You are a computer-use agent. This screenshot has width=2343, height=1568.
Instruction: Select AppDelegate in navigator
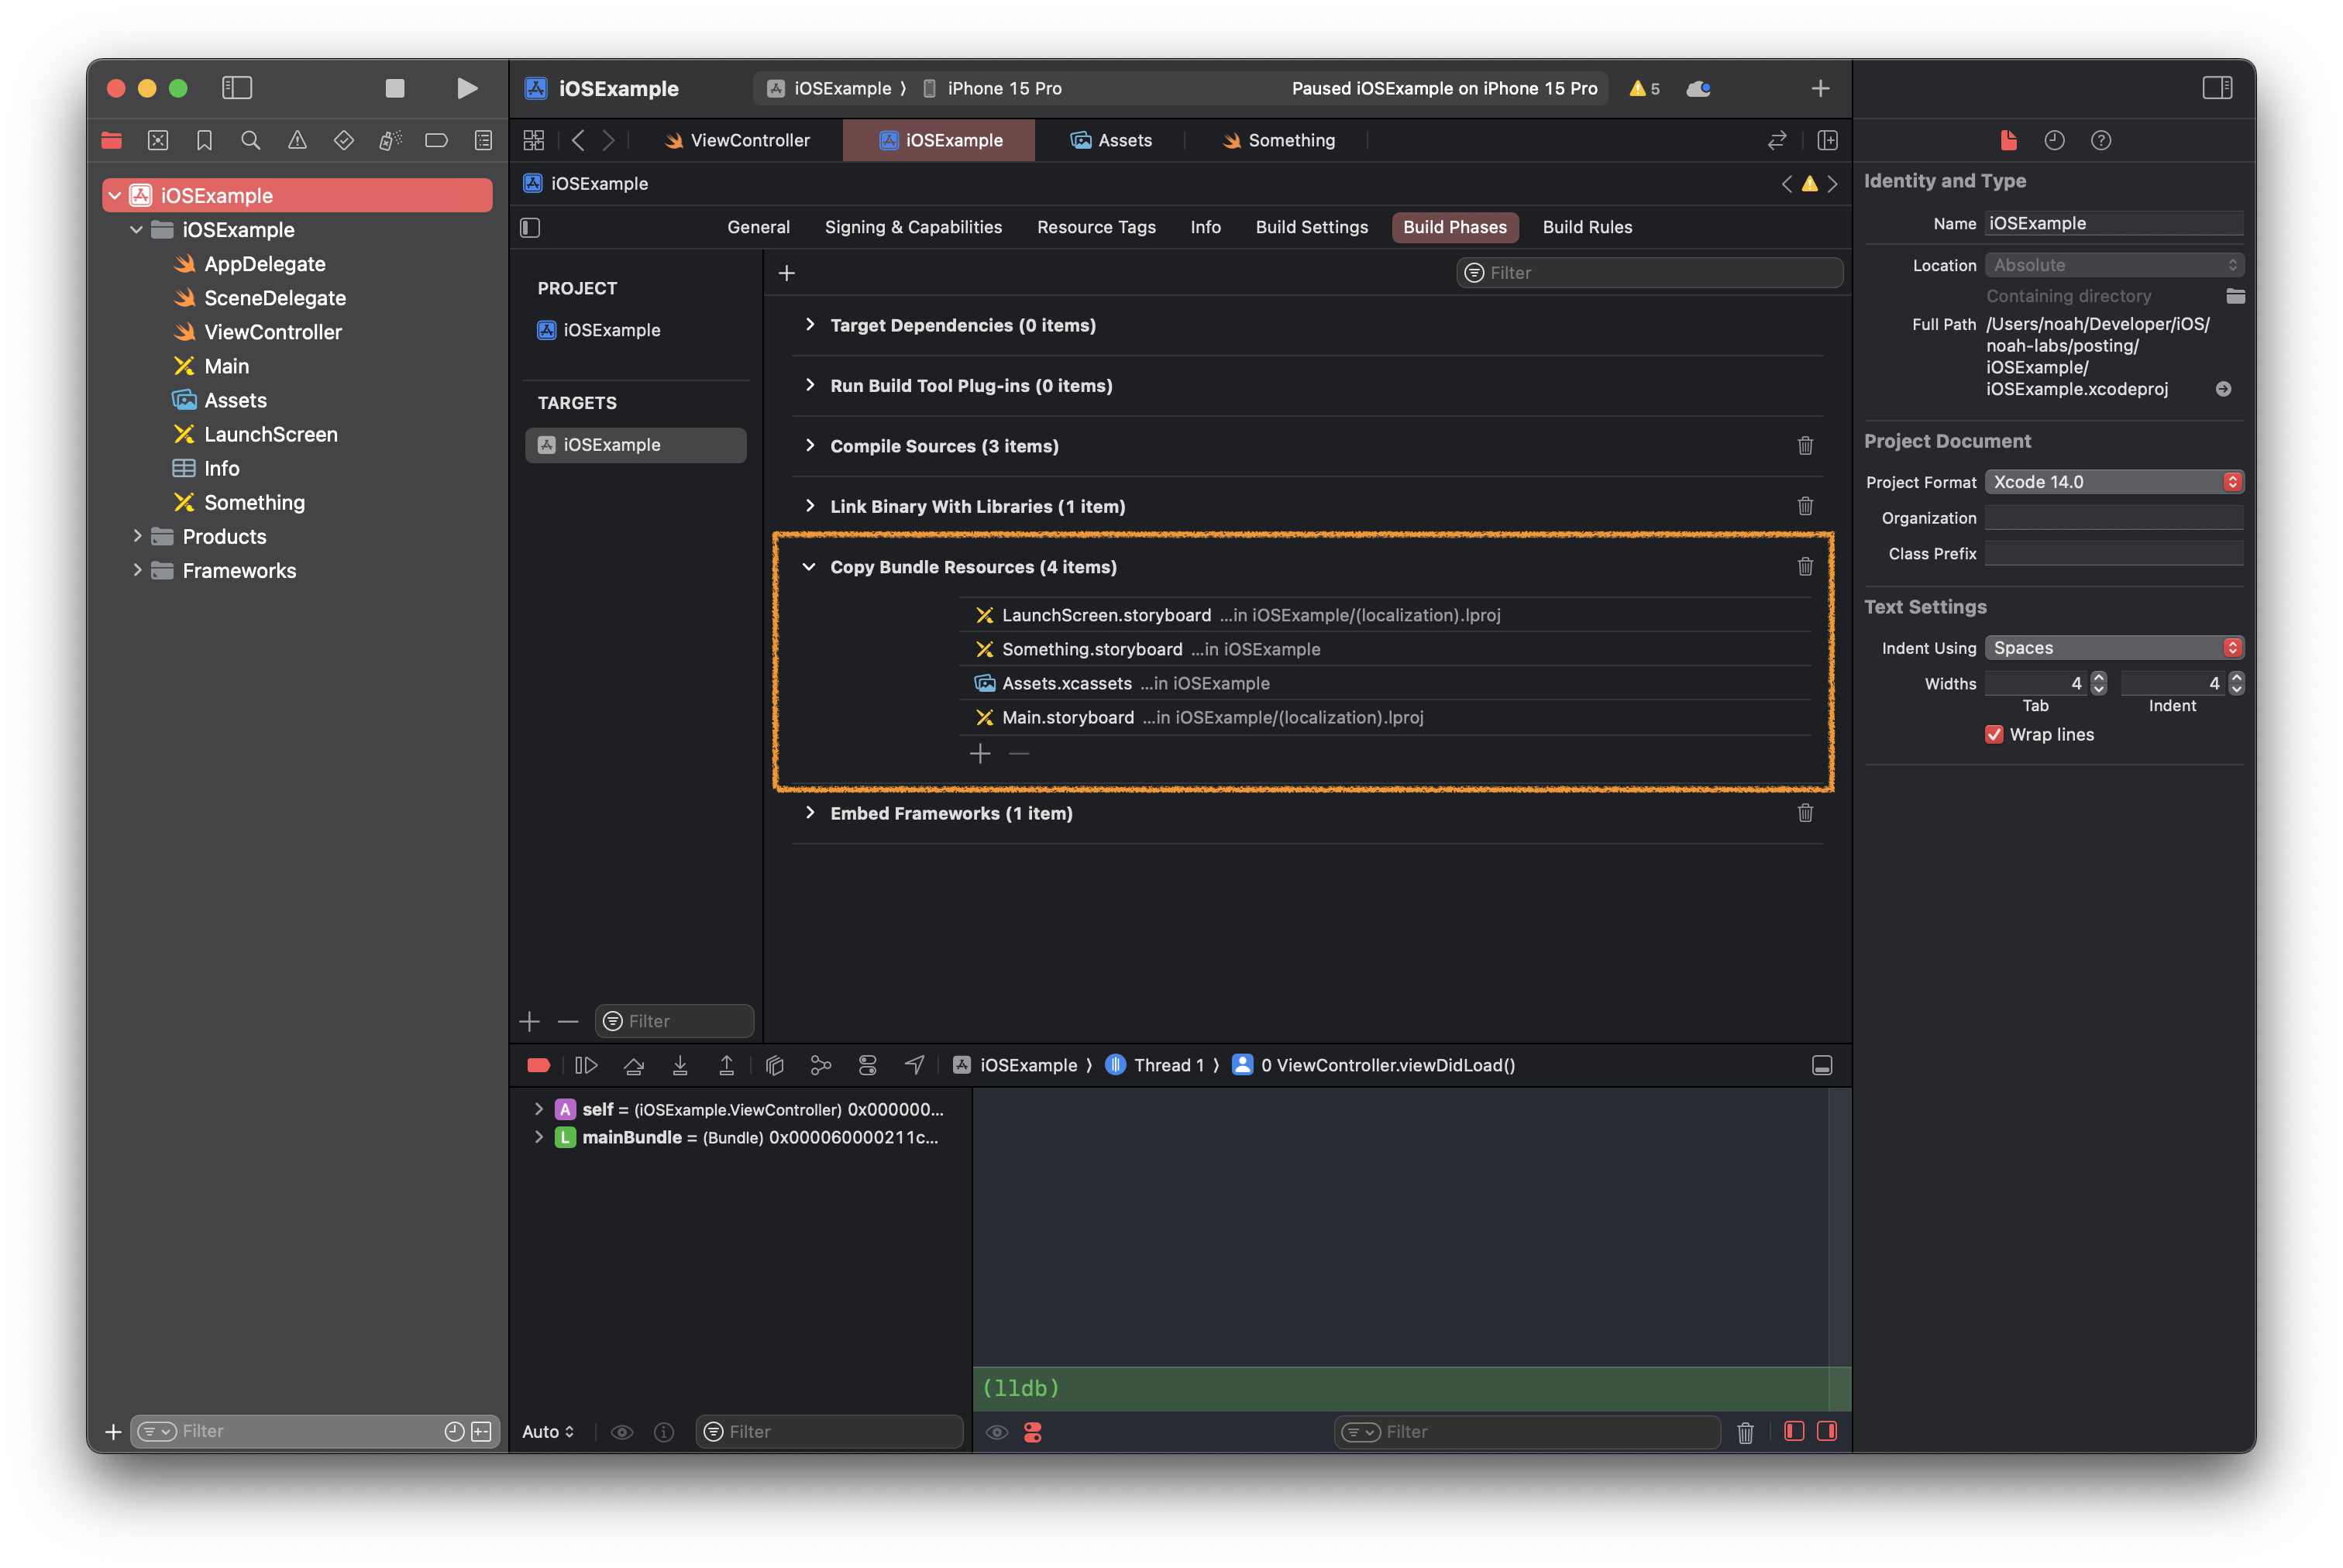click(264, 264)
